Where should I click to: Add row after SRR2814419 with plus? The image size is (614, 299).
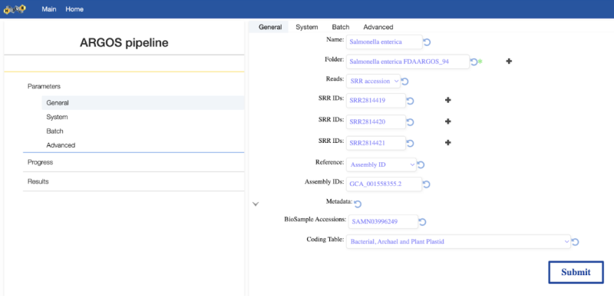tap(448, 100)
